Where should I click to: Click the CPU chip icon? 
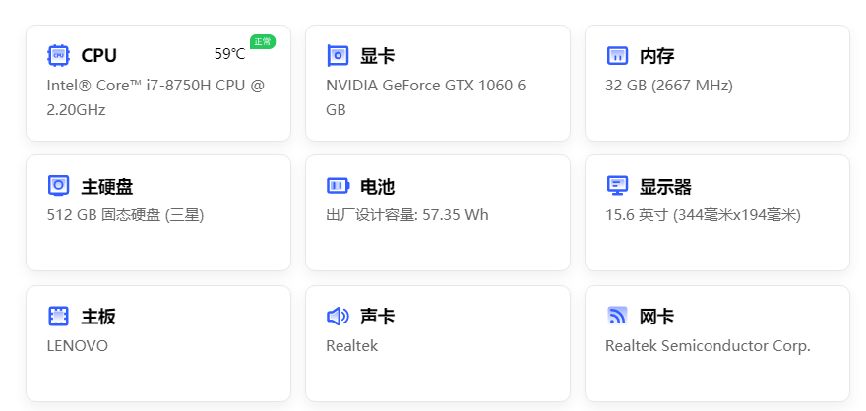[58, 56]
